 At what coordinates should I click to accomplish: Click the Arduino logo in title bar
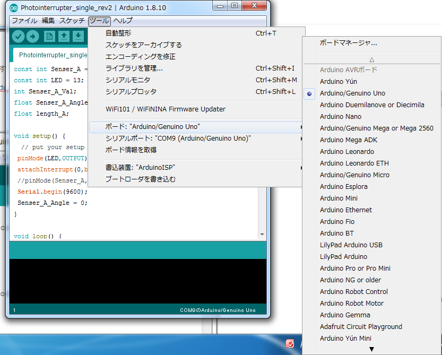pos(14,8)
